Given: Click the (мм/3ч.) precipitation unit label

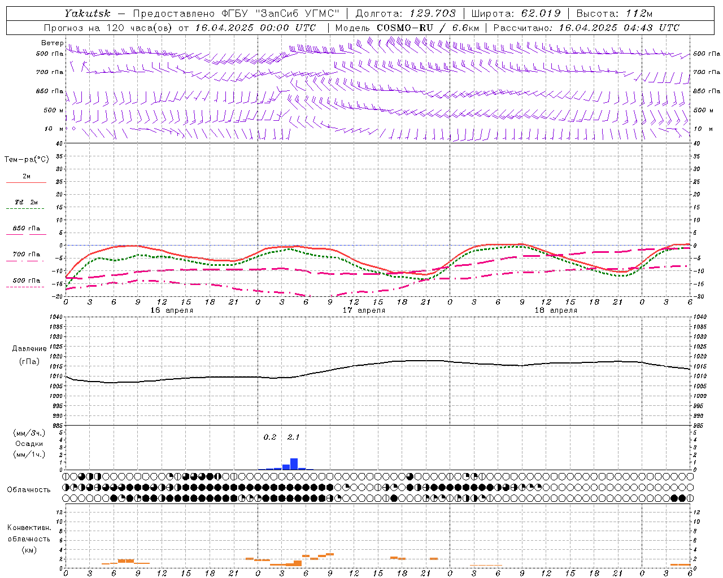Looking at the screenshot, I should pyautogui.click(x=29, y=433).
